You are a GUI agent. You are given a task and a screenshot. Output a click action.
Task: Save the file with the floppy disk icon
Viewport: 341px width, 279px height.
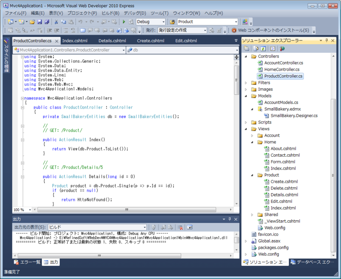pos(39,22)
